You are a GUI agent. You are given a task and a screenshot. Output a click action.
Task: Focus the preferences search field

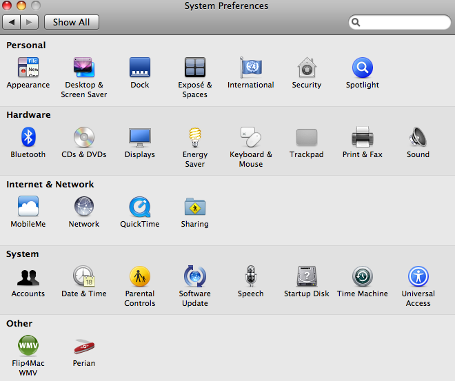[x=400, y=22]
